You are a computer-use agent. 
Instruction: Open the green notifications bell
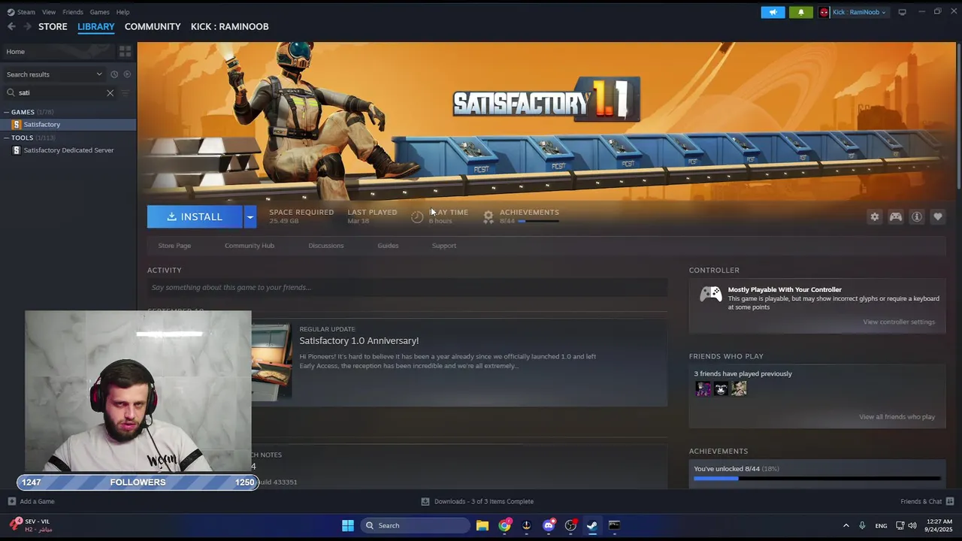(800, 12)
